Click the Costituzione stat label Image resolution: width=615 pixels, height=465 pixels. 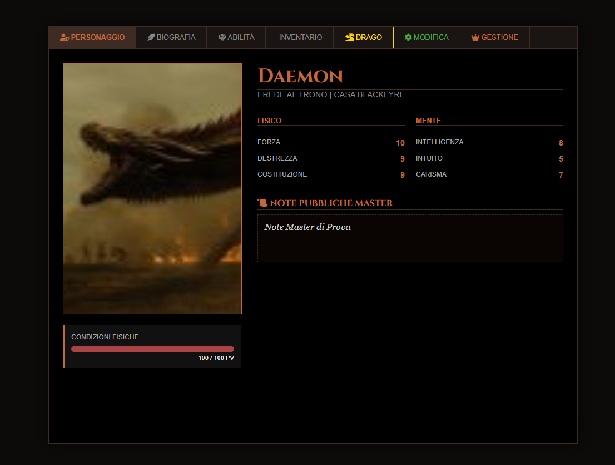[x=282, y=174]
